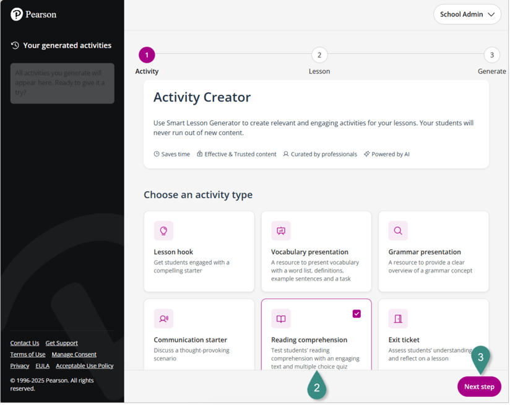Click the generated activities history icon
Viewport: 510px width, 405px height.
tap(15, 45)
